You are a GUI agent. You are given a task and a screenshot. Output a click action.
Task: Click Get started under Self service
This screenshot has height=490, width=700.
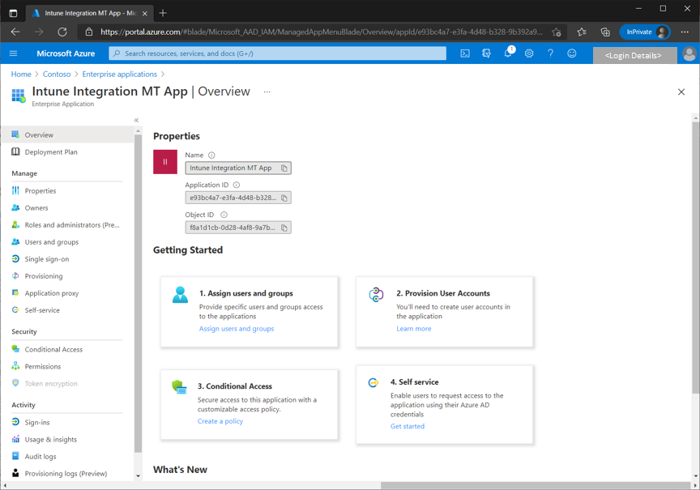coord(408,426)
